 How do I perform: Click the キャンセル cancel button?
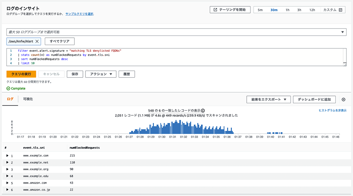(x=51, y=74)
